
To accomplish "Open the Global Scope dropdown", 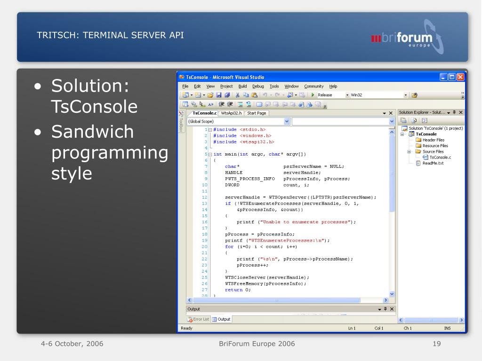I will pyautogui.click(x=287, y=122).
